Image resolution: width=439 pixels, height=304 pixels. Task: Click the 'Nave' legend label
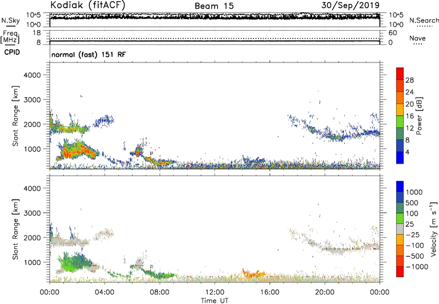click(418, 38)
